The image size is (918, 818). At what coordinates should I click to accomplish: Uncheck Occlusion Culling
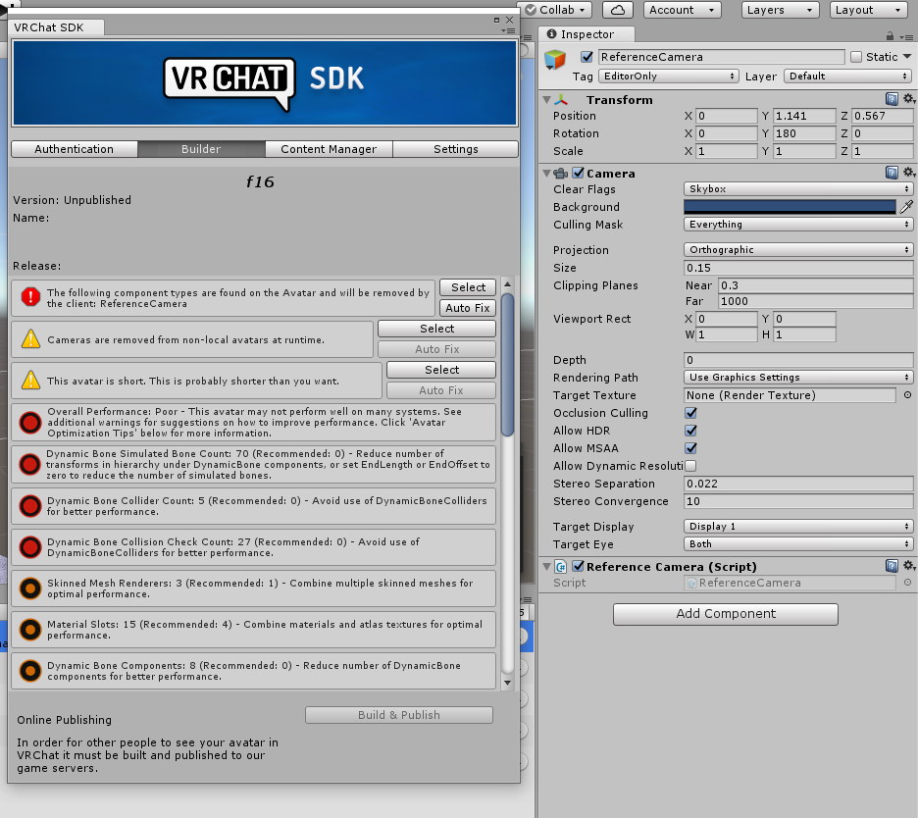pos(690,413)
